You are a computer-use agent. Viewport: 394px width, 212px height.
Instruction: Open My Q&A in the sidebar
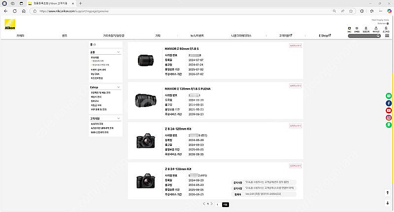pyautogui.click(x=95, y=74)
